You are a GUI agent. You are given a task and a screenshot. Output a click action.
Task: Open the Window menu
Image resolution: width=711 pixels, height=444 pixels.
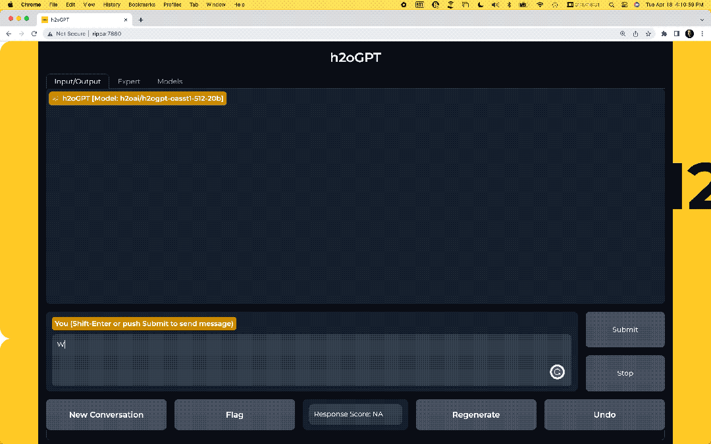216,5
